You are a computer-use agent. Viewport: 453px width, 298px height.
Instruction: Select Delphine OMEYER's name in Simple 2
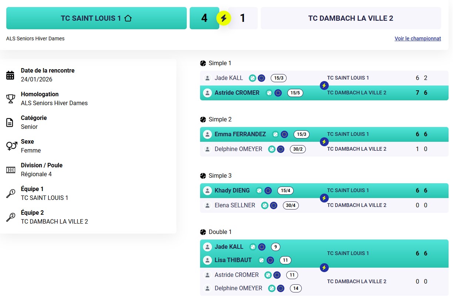238,149
